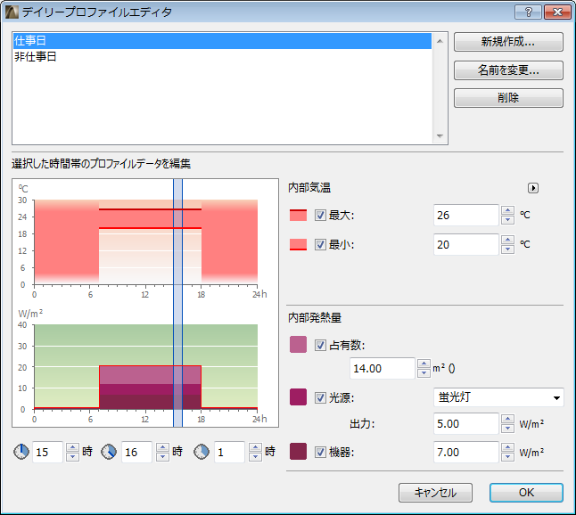Click the 最小 temperature color swatch
This screenshot has width=576, height=515.
pos(298,244)
